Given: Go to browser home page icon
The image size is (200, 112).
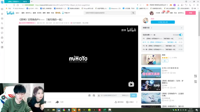Looking at the screenshot, I should (x=18, y=5).
